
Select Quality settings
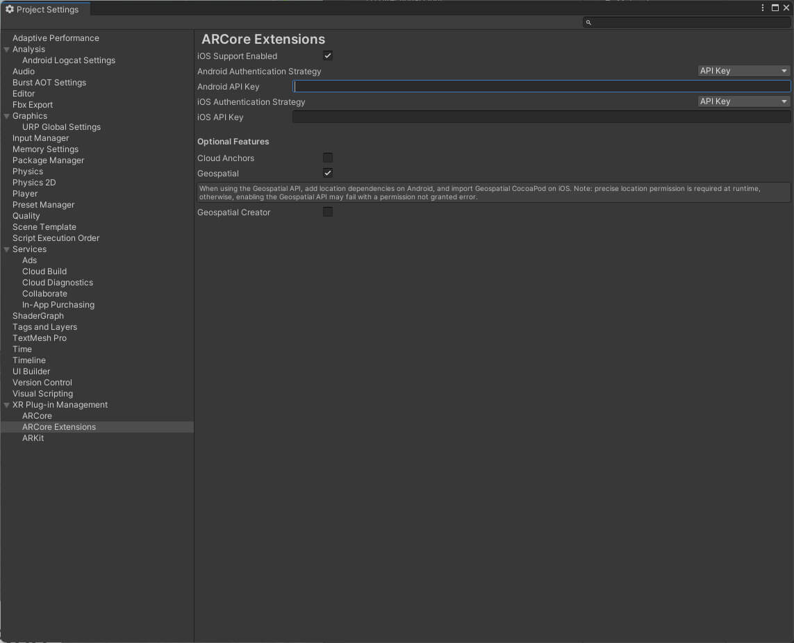tap(26, 216)
